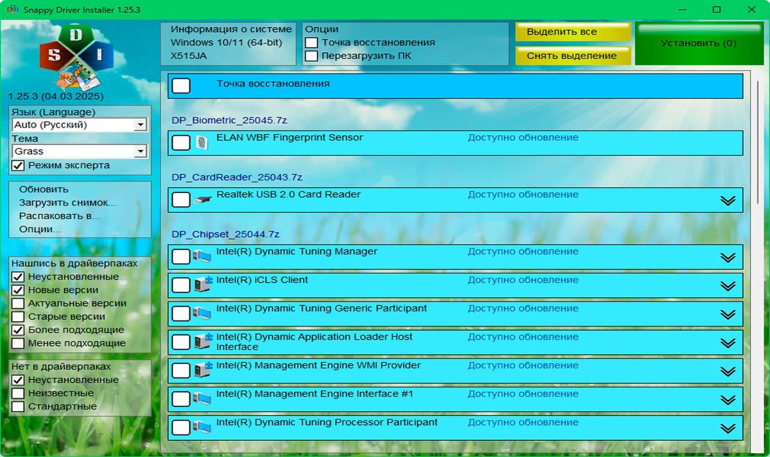
Task: Check Старые версии filter
Action: coord(18,317)
